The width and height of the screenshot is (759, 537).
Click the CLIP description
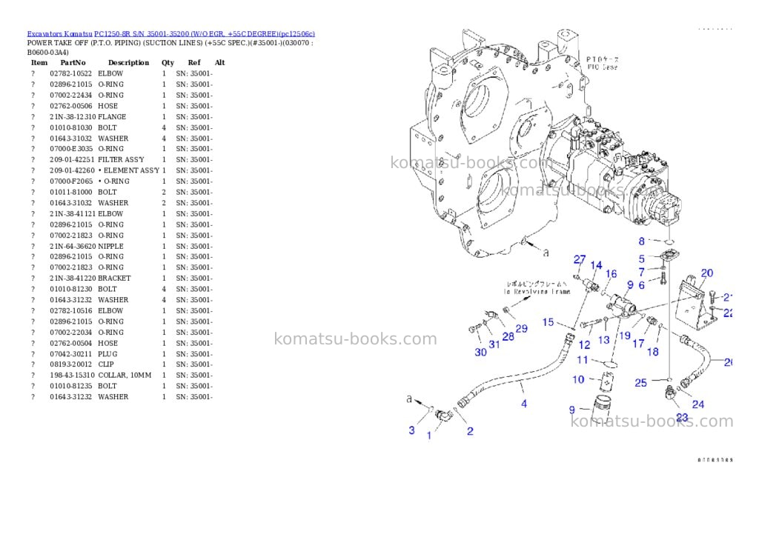pos(106,364)
